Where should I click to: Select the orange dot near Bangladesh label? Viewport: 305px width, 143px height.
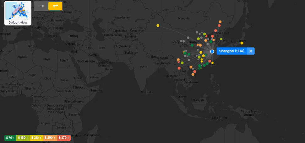[x=178, y=59]
